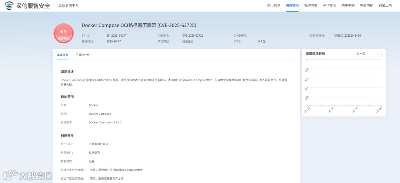
Task: Click the 深信服智安全 shield logo
Action: point(9,5)
